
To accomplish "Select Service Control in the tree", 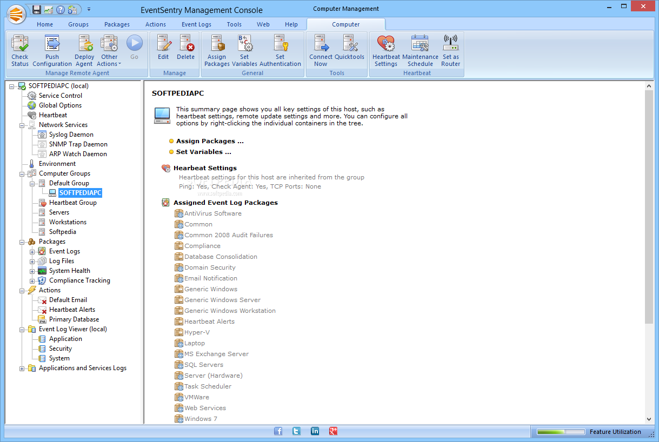I will 61,96.
